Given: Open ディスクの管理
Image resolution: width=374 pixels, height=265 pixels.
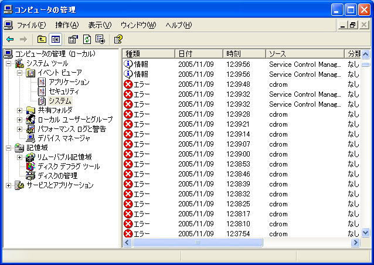Looking at the screenshot, I should pos(57,176).
